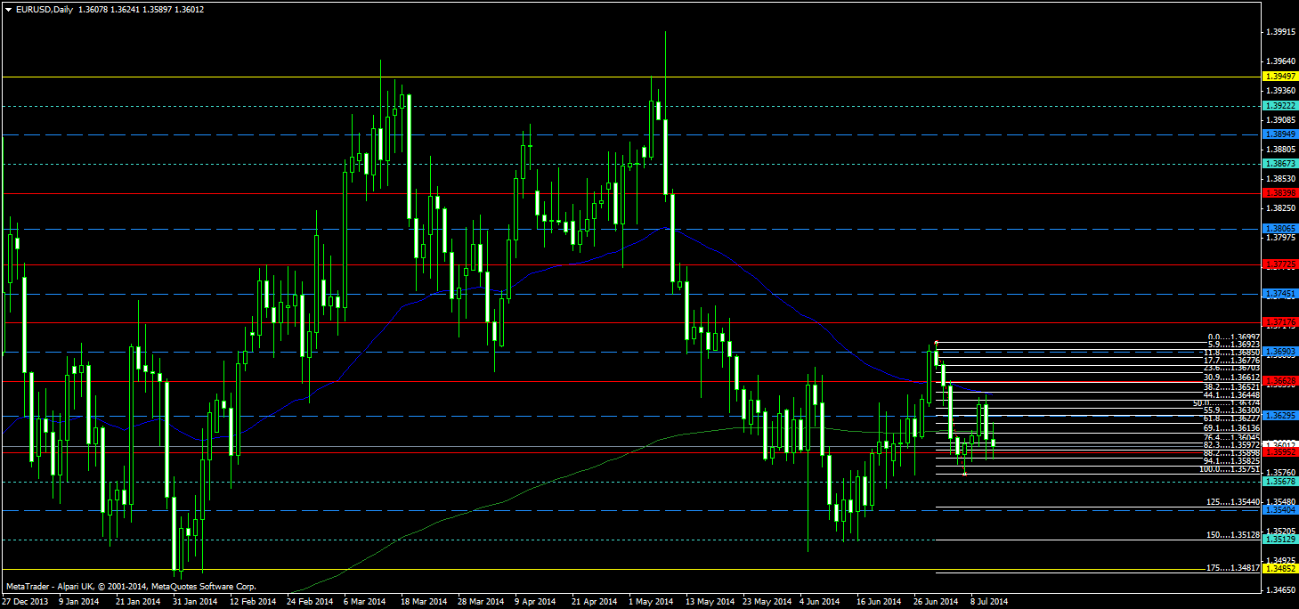Click the 1.34650 price scale value
This screenshot has height=609, width=1299.
tap(1281, 589)
